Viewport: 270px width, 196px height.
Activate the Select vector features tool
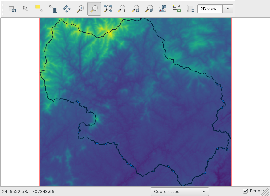[39, 9]
